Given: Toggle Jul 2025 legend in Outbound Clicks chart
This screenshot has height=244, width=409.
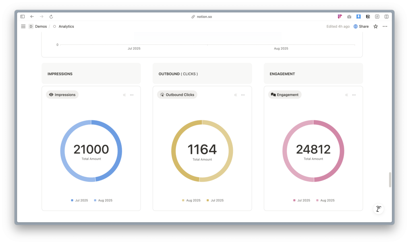Looking at the screenshot, I should (x=215, y=200).
